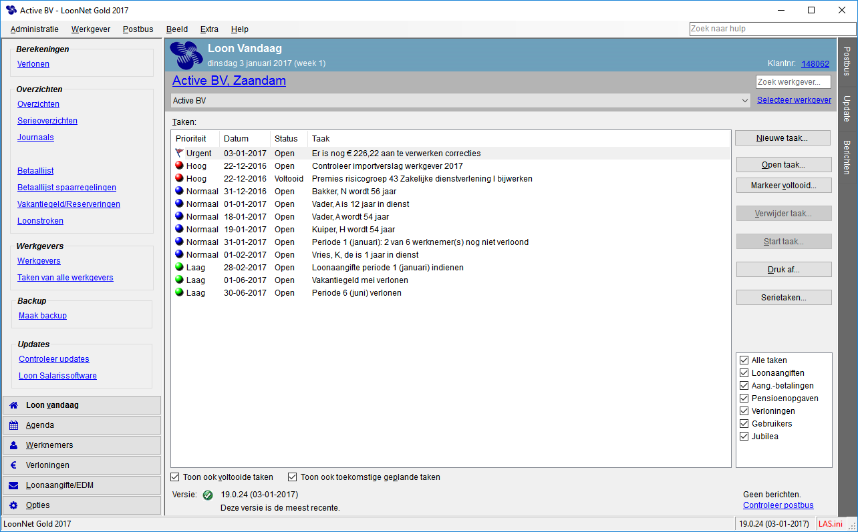Open the Administratie menu

[34, 29]
